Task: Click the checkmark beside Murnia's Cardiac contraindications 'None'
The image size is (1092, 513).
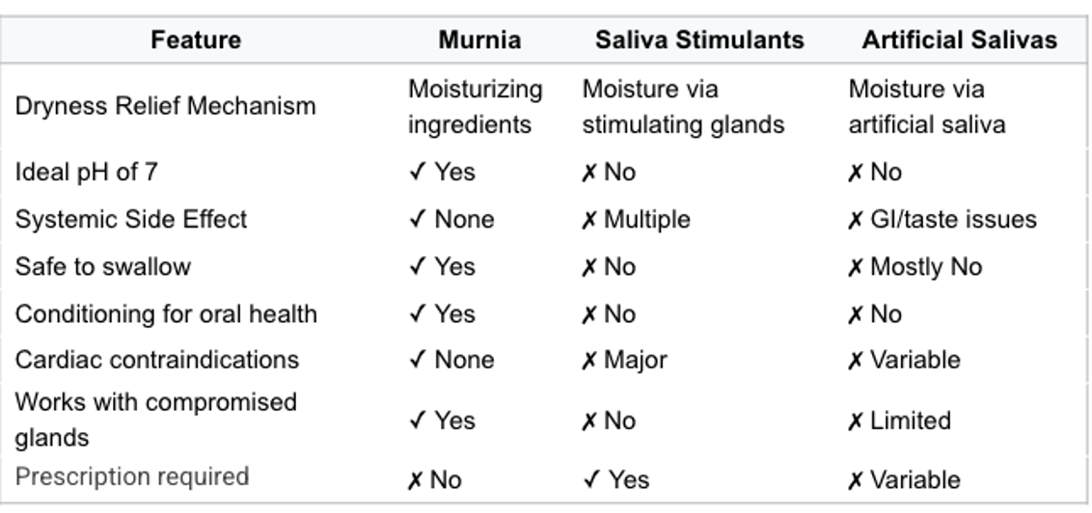Action: [417, 361]
